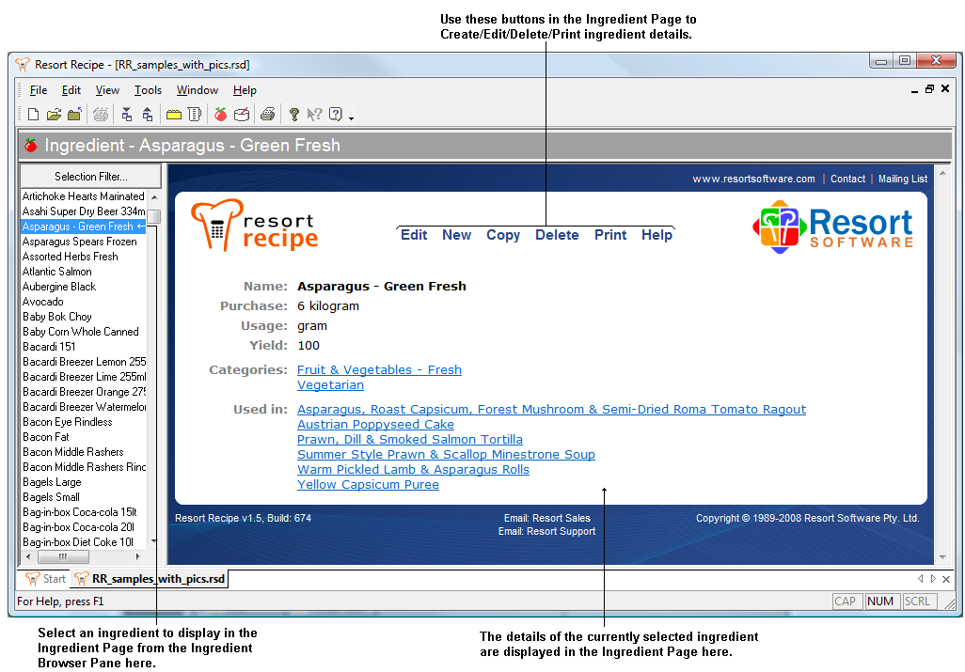The width and height of the screenshot is (965, 672).
Task: Click the red tomato toolbar icon
Action: pos(221,115)
